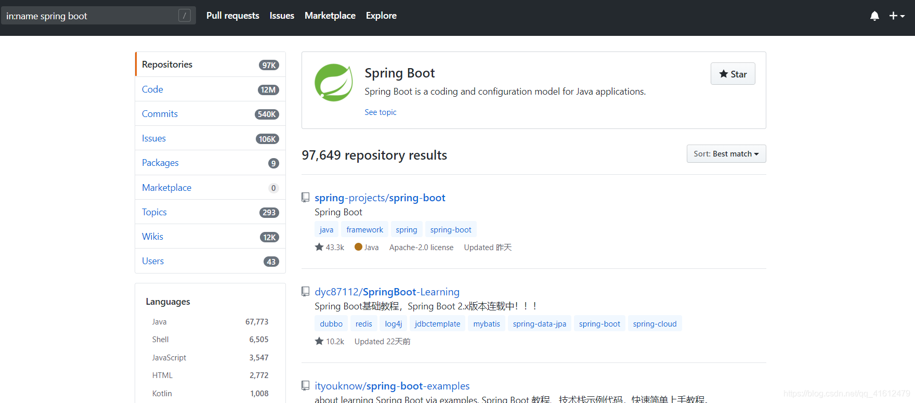Filter results by Shell language
The image size is (915, 403).
click(x=210, y=340)
